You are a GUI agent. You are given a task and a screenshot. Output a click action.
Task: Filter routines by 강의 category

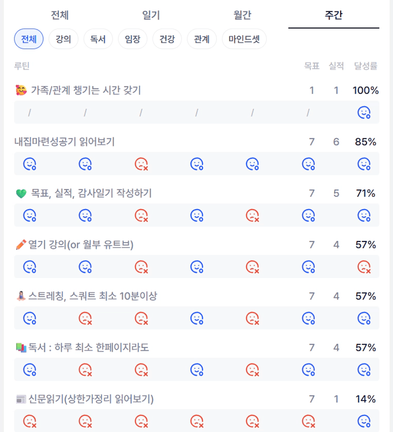pyautogui.click(x=63, y=39)
